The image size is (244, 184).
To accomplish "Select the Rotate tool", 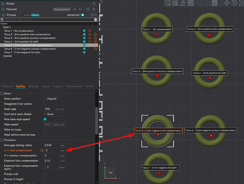I will [234, 3].
